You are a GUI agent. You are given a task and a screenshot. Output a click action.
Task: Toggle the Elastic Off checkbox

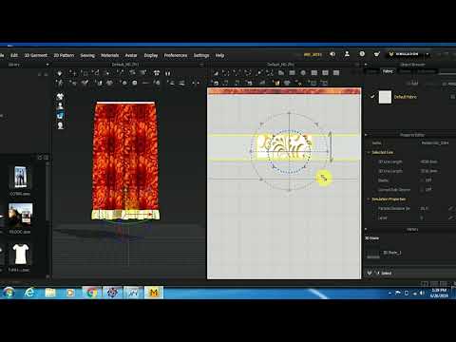pos(422,180)
